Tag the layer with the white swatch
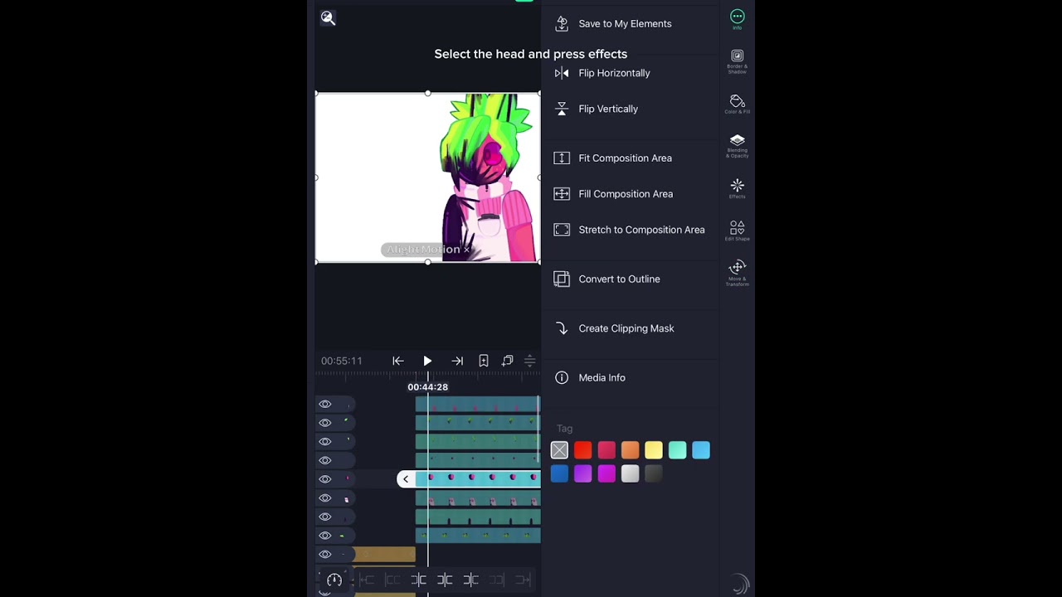1062x597 pixels. coord(630,473)
